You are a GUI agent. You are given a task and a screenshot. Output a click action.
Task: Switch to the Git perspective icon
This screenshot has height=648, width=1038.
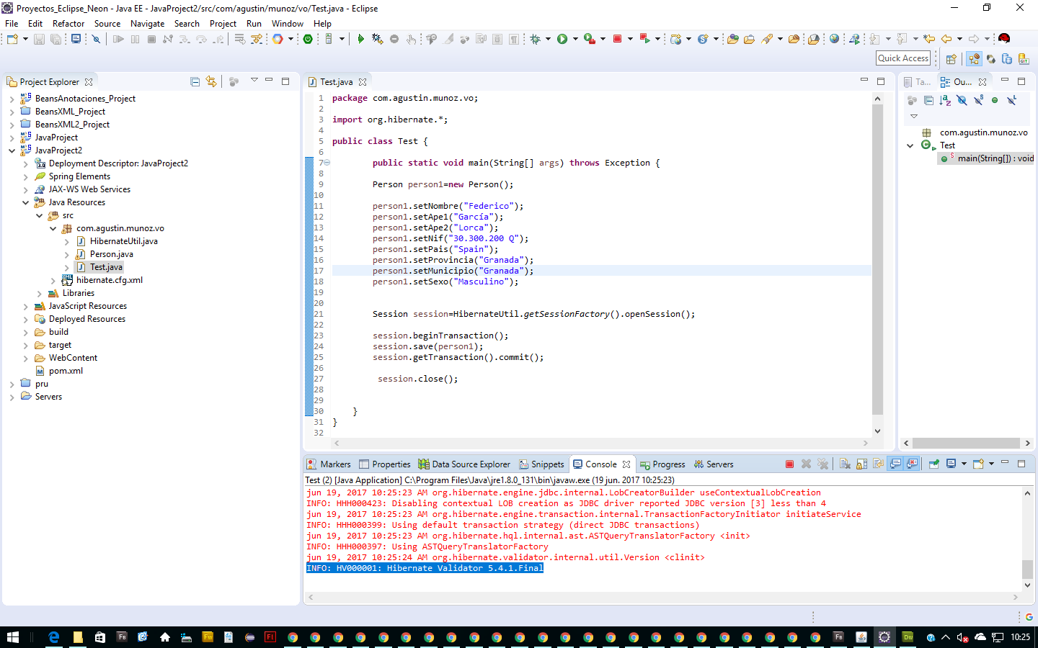1024,59
